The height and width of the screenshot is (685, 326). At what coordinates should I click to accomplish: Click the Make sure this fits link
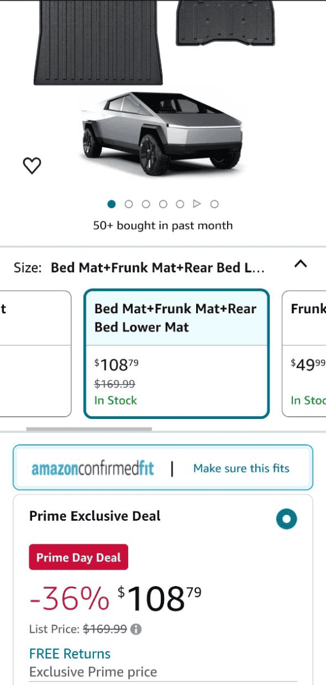tap(241, 468)
